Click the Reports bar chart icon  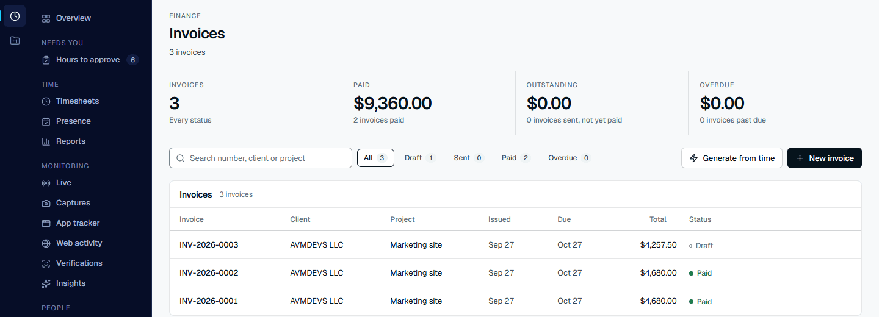coord(46,141)
